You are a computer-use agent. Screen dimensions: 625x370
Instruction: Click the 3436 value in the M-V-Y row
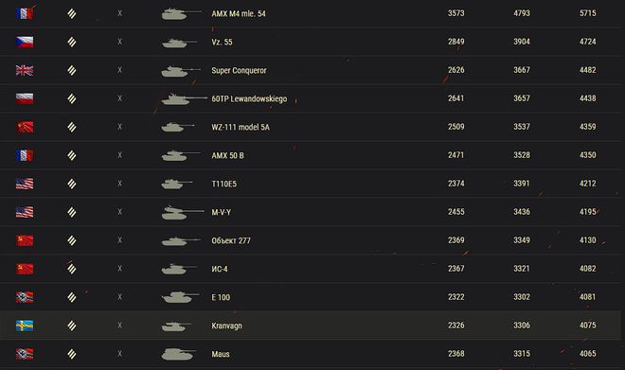click(x=522, y=212)
